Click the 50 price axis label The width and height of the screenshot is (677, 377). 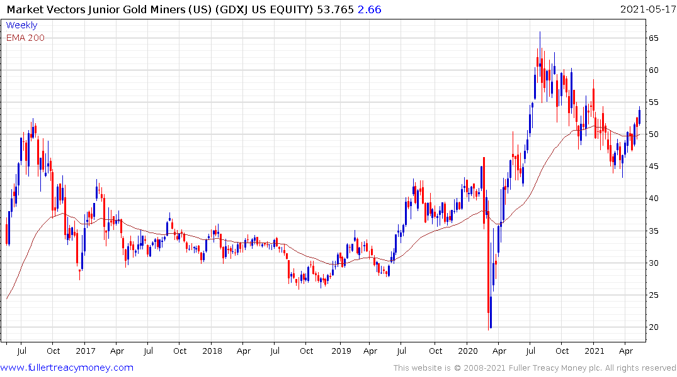653,134
